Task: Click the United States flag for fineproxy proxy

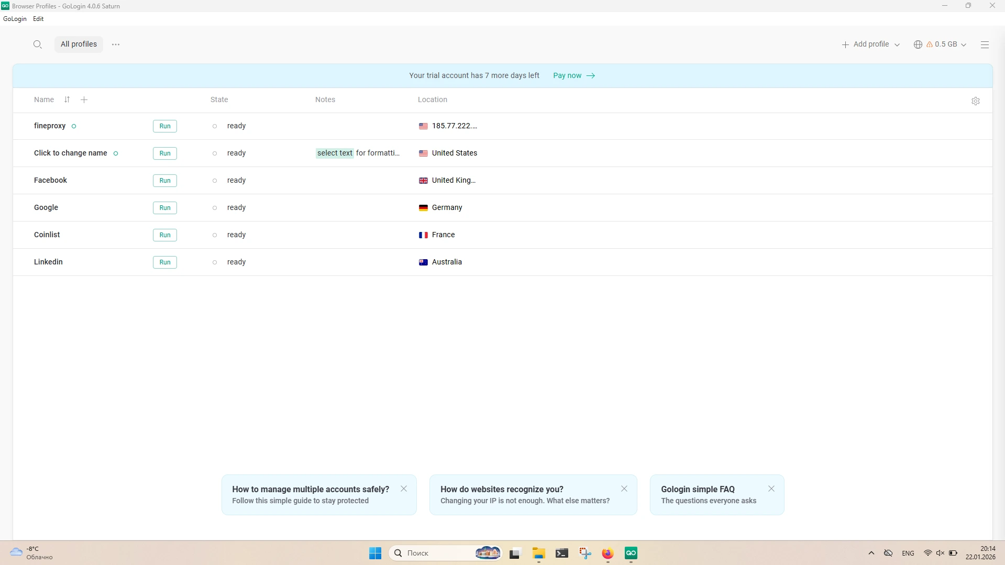Action: (x=423, y=126)
